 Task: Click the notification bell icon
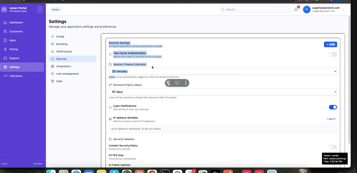[296, 10]
